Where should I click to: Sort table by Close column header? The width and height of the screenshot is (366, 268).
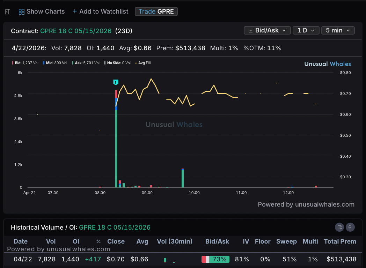tap(116, 241)
